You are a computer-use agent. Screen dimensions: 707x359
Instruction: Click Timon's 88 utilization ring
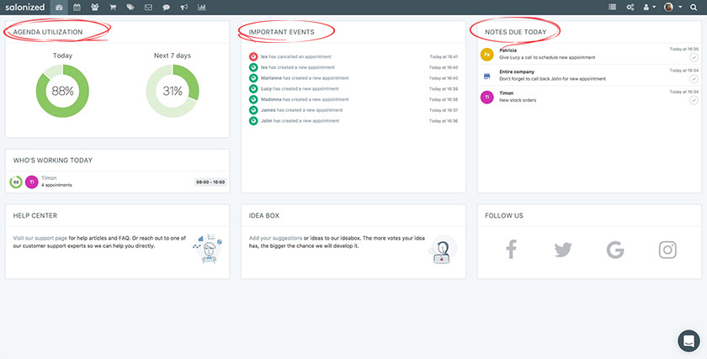16,182
